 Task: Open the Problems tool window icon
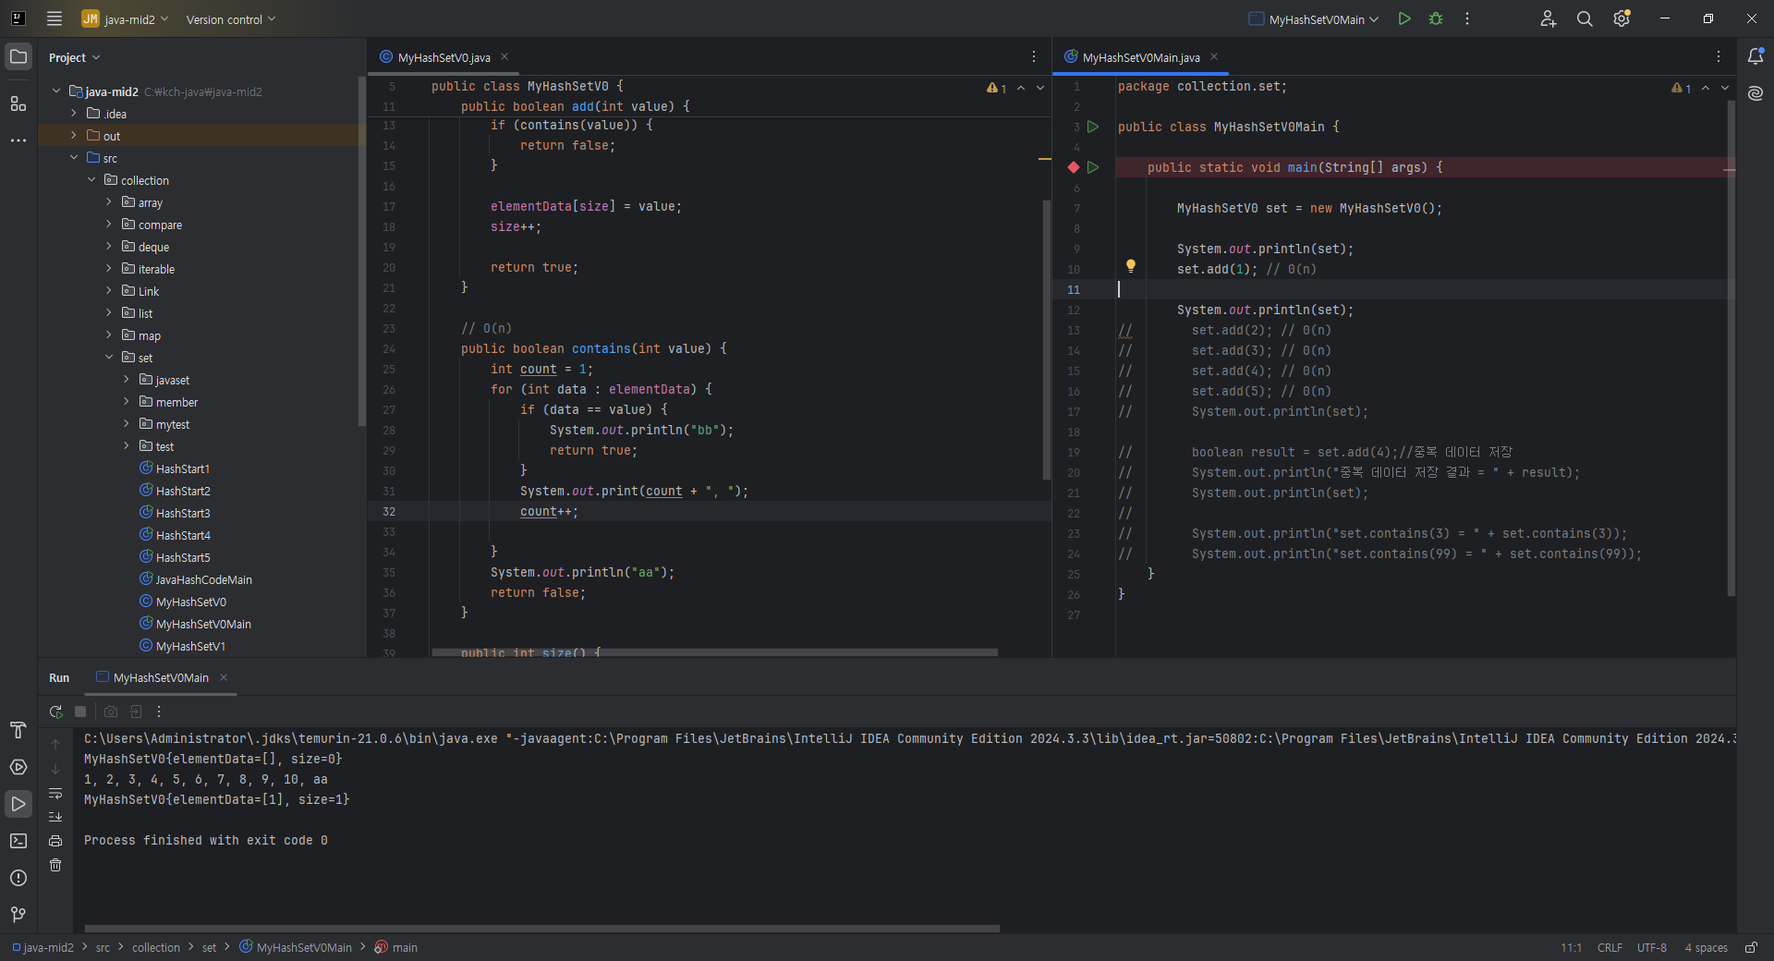tap(18, 878)
